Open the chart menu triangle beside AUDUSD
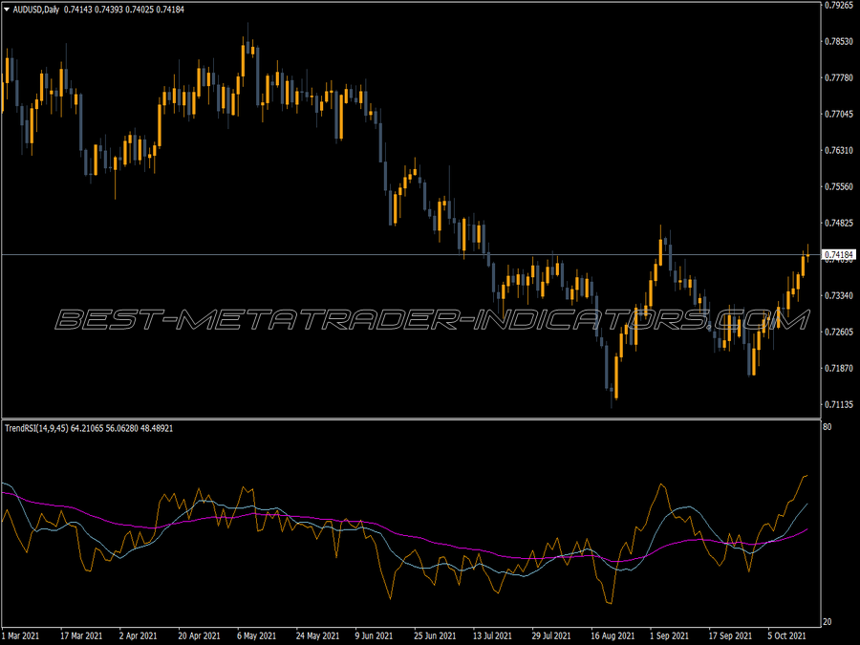The height and width of the screenshot is (645, 860). coord(7,10)
